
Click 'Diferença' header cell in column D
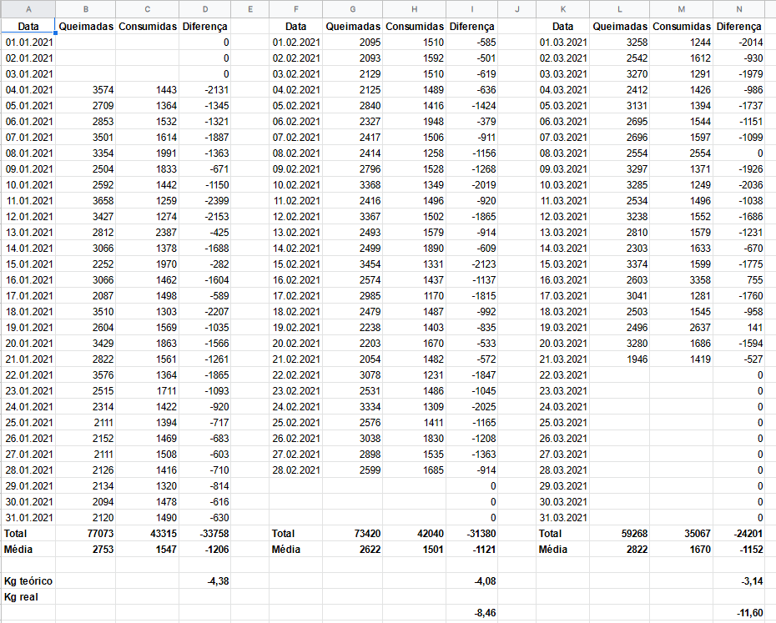coord(205,27)
